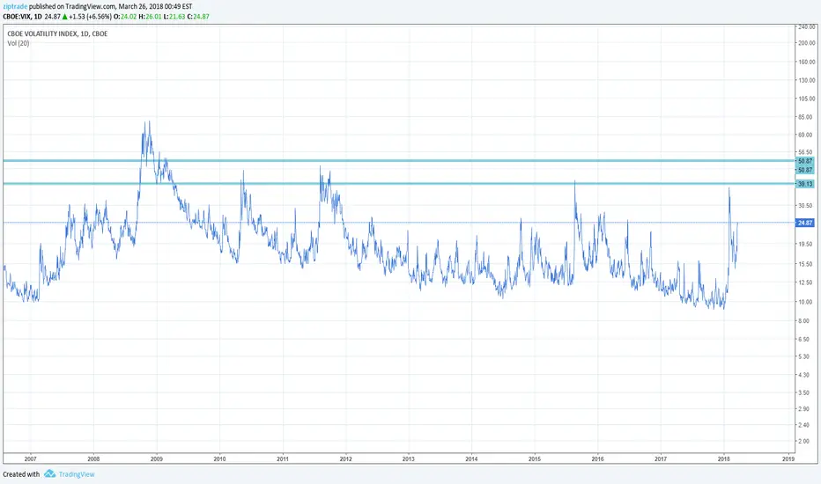Click the L:21.63 low value
Viewport: 821px width, 484px height.
(x=174, y=16)
